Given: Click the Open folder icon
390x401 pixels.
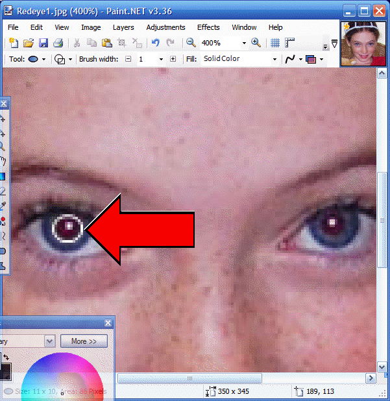Looking at the screenshot, I should [x=28, y=43].
